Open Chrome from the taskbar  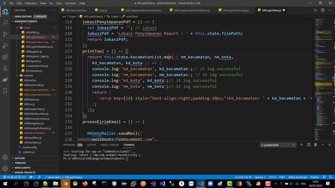coord(65,183)
